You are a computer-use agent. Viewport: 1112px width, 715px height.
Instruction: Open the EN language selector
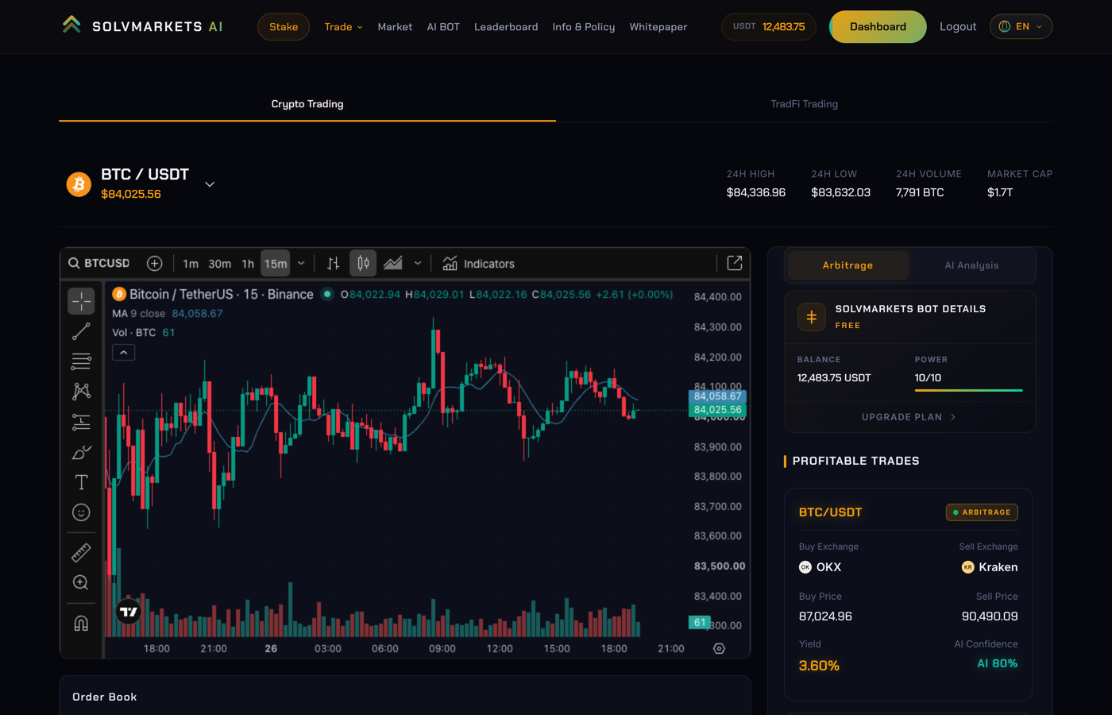(1021, 27)
